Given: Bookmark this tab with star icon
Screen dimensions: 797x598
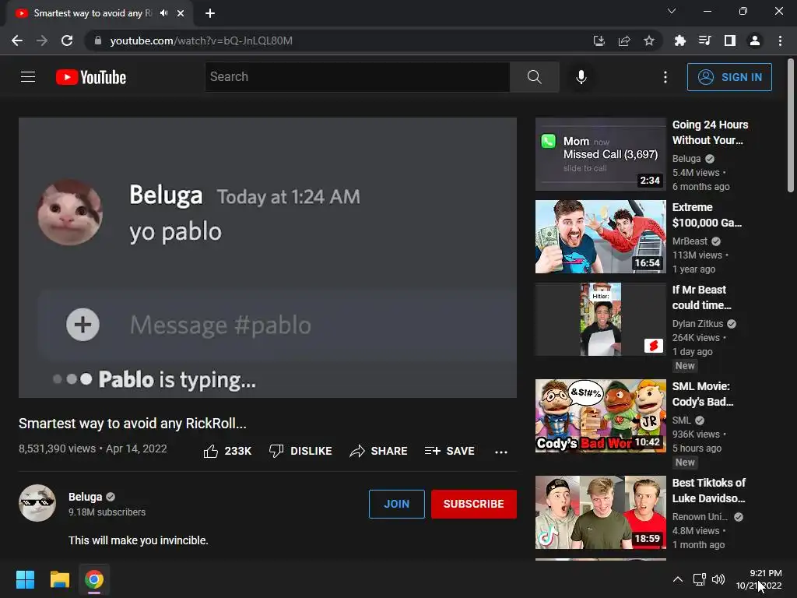Looking at the screenshot, I should [x=648, y=40].
